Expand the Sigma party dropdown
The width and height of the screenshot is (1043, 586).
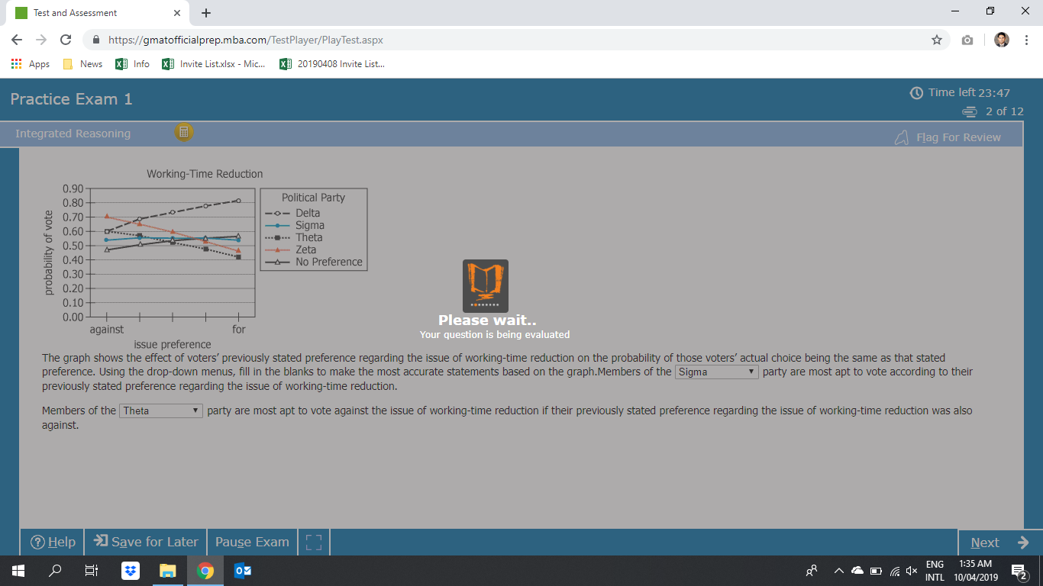click(x=716, y=372)
